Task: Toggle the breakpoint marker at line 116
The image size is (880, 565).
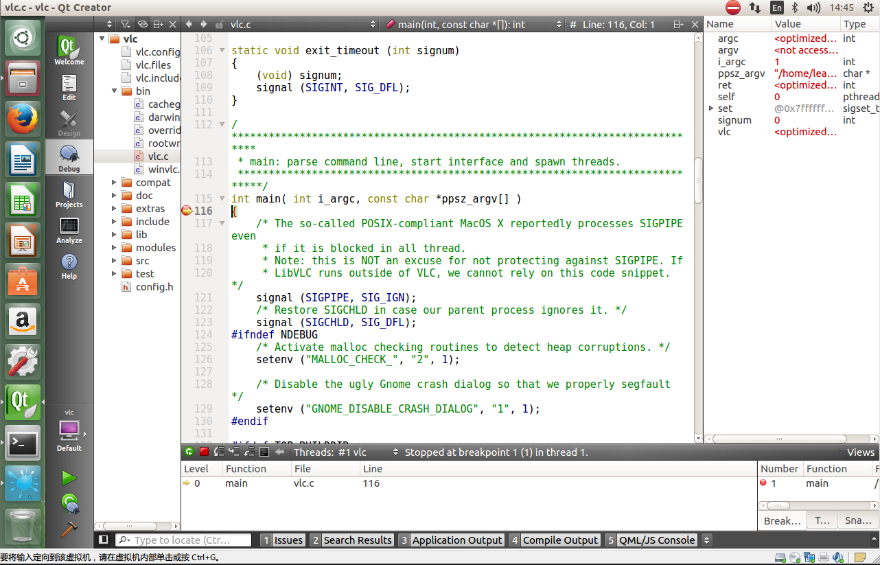Action: click(187, 211)
